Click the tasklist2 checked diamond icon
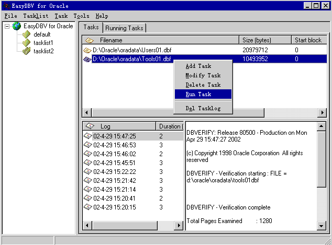This screenshot has width=332, height=245. point(27,51)
